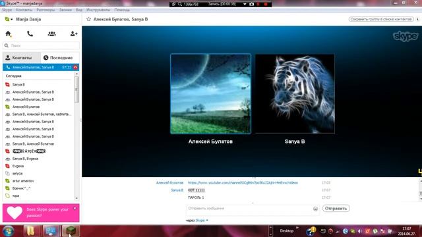Select active call row at list top
422x237 pixels.
41,67
